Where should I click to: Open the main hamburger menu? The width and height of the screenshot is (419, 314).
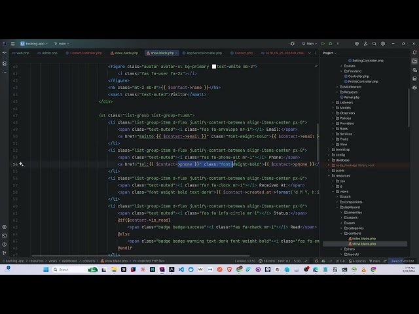(x=12, y=44)
